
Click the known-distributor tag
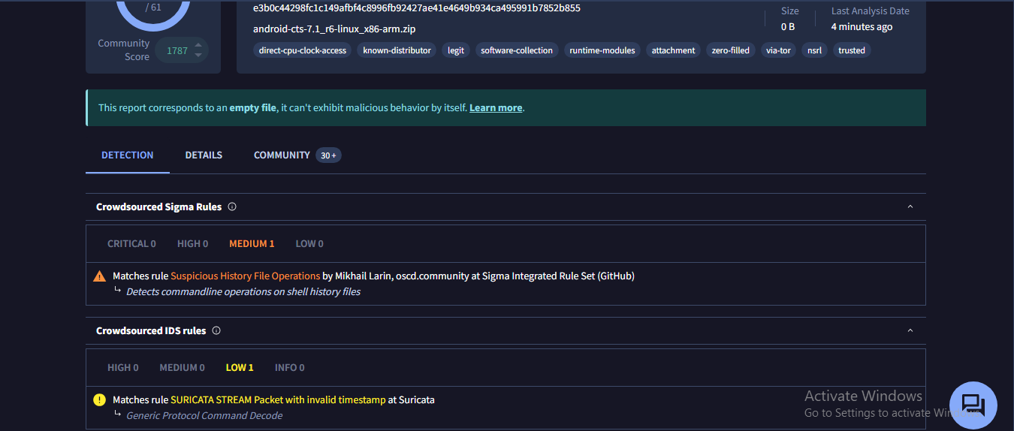pyautogui.click(x=397, y=50)
